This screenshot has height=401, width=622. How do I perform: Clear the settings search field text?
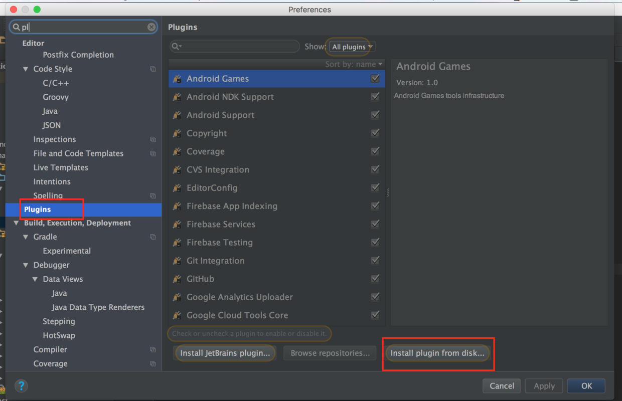[x=151, y=27]
